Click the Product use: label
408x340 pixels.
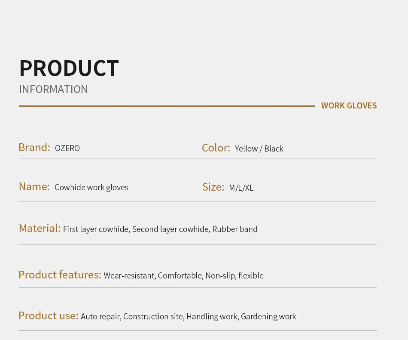48,316
